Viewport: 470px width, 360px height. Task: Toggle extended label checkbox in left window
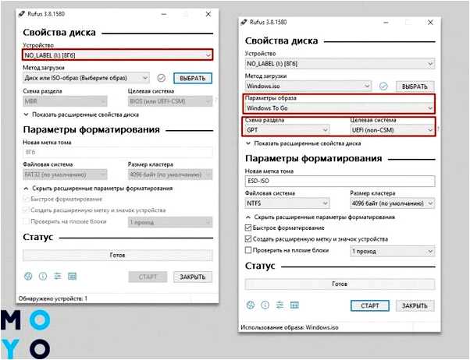(x=26, y=210)
